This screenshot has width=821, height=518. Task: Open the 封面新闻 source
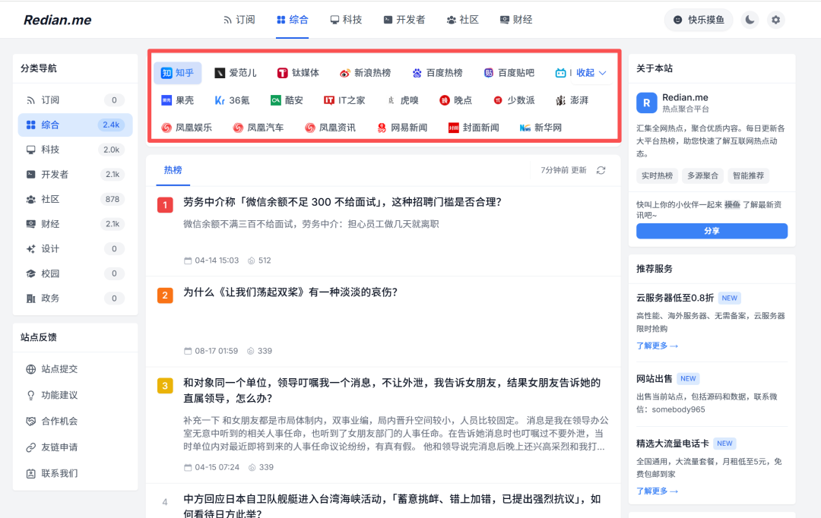click(474, 128)
